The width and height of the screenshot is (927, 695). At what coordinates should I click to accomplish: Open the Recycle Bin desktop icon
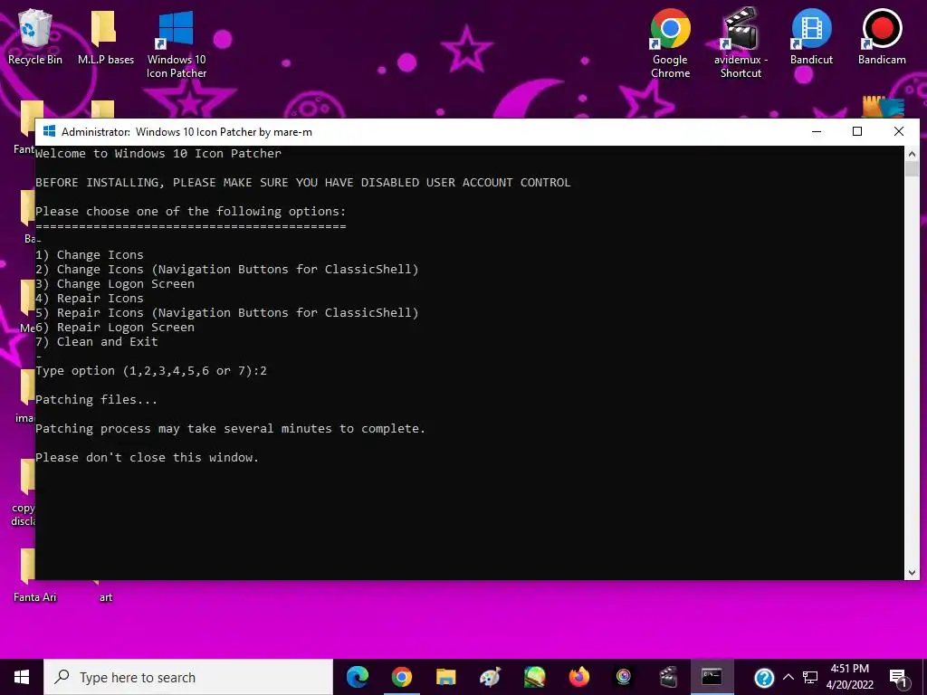pos(35,36)
